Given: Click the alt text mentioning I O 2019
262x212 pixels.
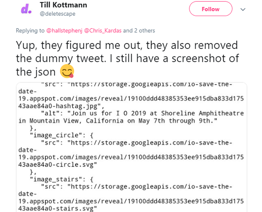Looking at the screenshot, I should tap(131, 114).
